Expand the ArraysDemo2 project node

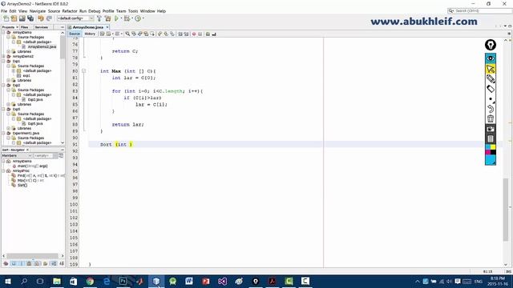pyautogui.click(x=4, y=57)
